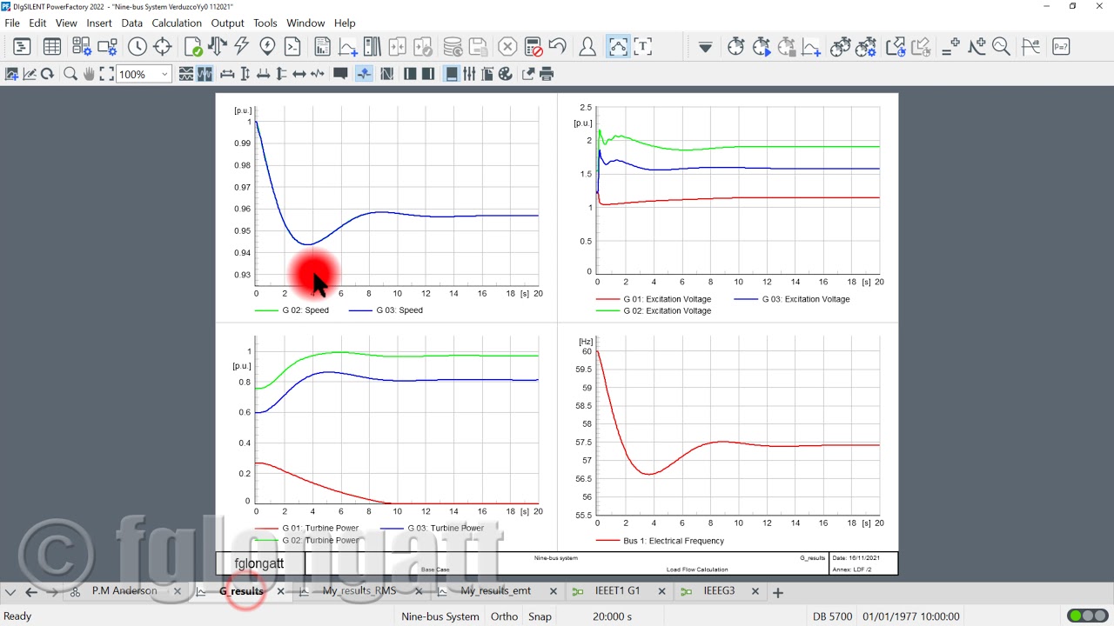This screenshot has width=1114, height=626.
Task: Click the reset calculation calculator icon
Action: [534, 47]
